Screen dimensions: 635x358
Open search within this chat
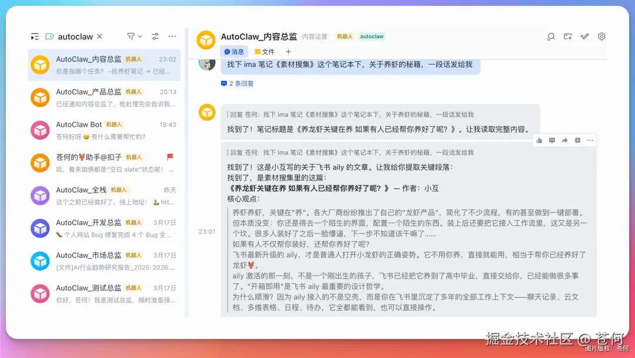(x=551, y=36)
